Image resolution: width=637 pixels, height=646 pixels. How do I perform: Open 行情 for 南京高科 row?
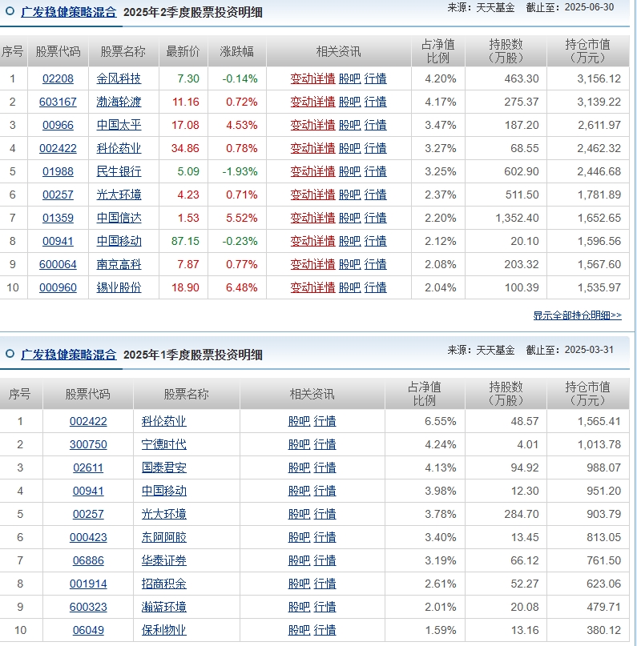[375, 264]
